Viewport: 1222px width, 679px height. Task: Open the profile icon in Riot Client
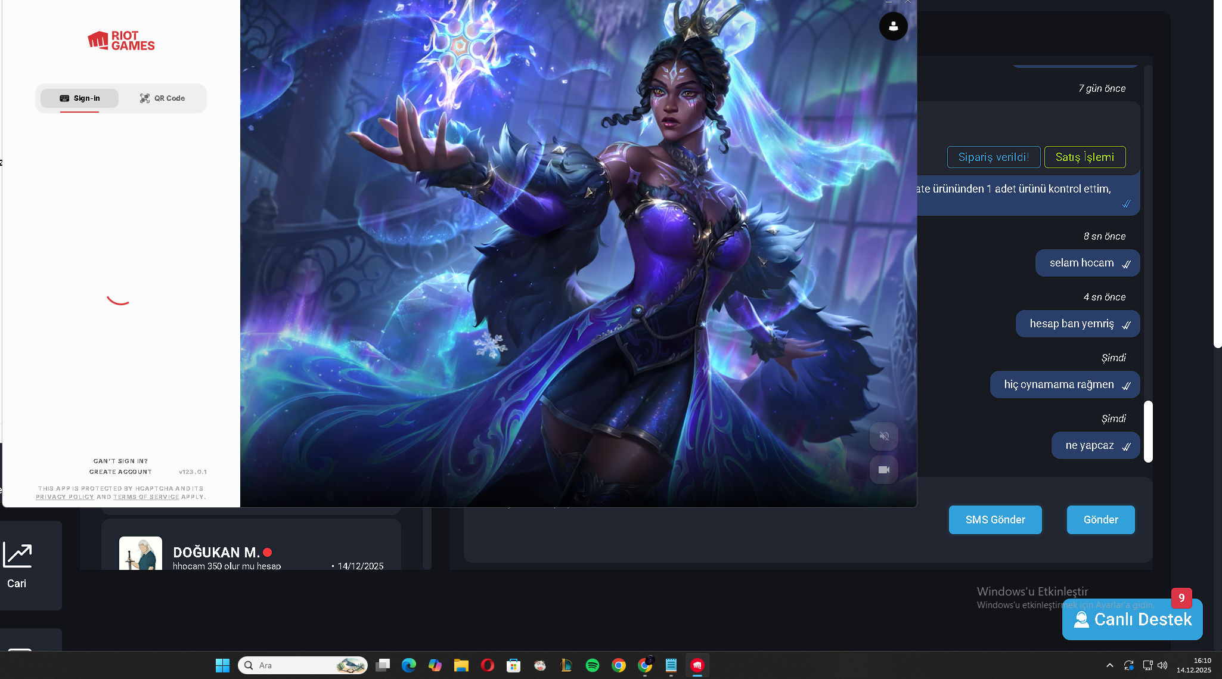893,26
